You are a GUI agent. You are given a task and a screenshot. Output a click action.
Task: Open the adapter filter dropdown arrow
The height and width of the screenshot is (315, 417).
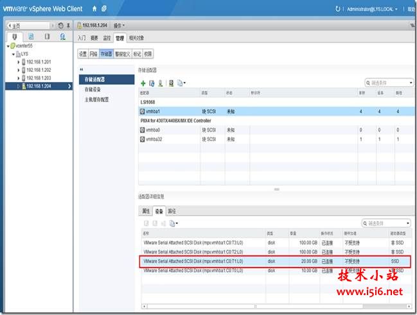click(x=411, y=83)
